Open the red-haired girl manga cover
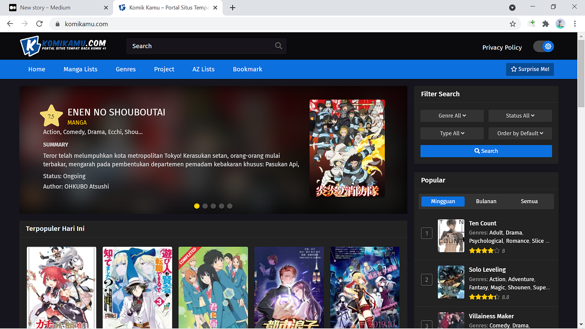 tap(62, 288)
